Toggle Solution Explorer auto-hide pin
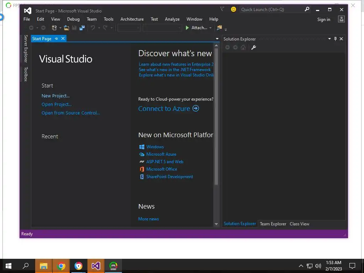Viewport: 364px width, 273px height. pyautogui.click(x=335, y=39)
